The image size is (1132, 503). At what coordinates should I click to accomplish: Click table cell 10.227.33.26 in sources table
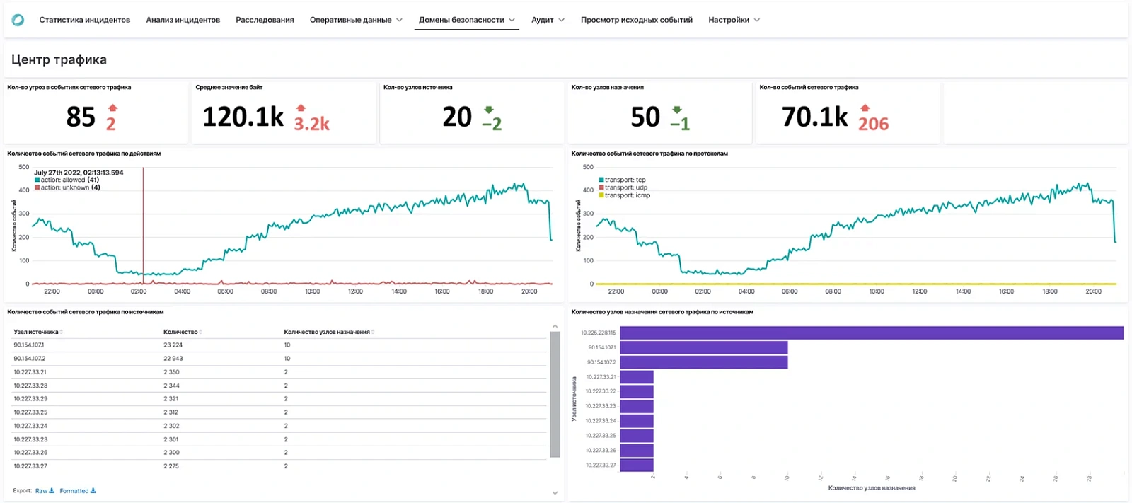pyautogui.click(x=30, y=453)
